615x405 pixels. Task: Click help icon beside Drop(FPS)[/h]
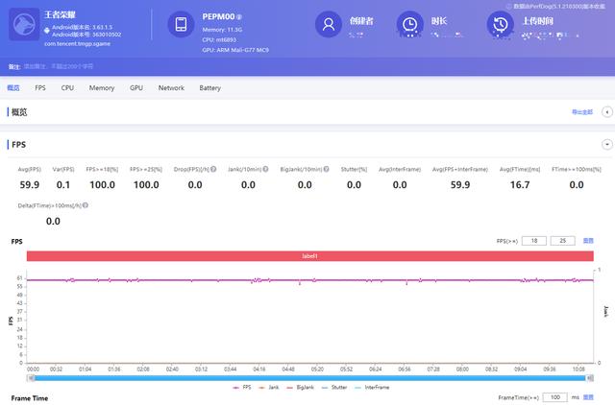(x=213, y=169)
